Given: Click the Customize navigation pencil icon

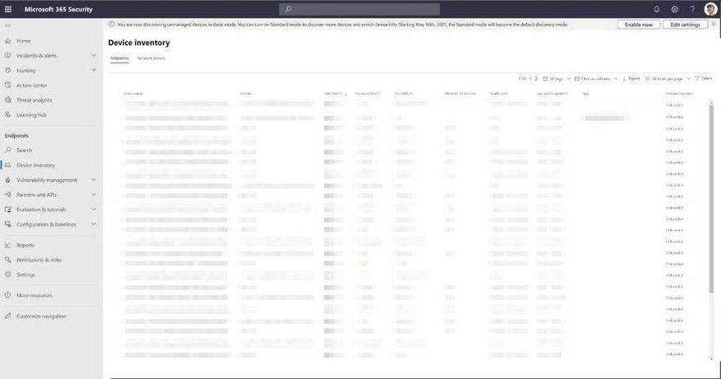Looking at the screenshot, I should click(x=8, y=316).
